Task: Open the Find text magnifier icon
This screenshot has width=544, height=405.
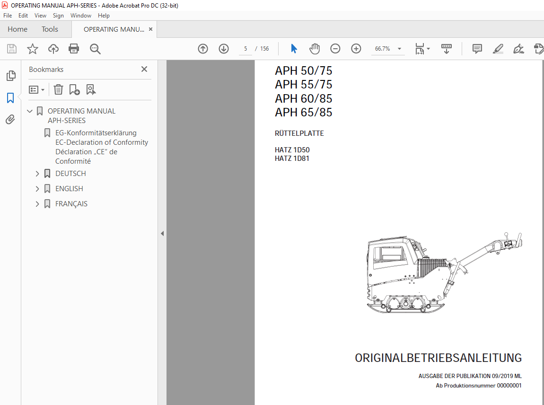Action: pos(95,49)
